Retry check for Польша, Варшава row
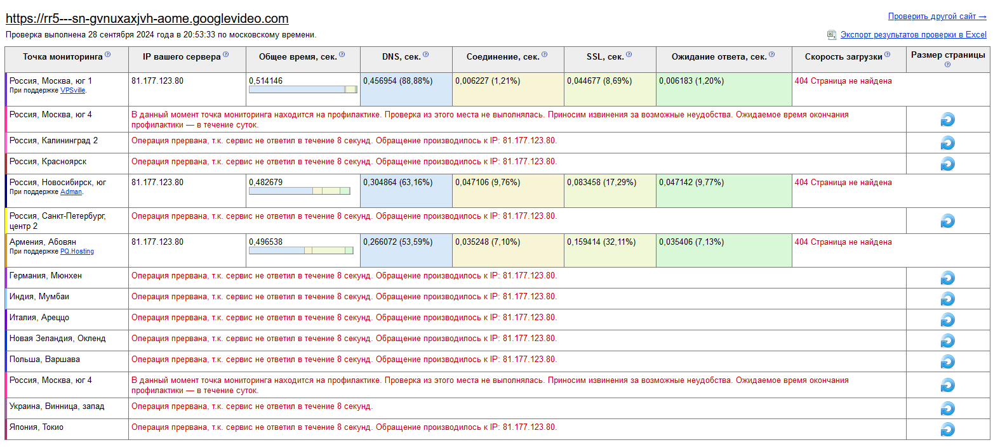The image size is (993, 447). 948,361
